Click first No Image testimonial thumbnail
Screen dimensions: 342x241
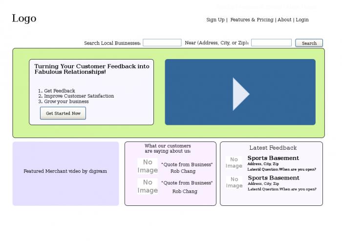point(148,166)
